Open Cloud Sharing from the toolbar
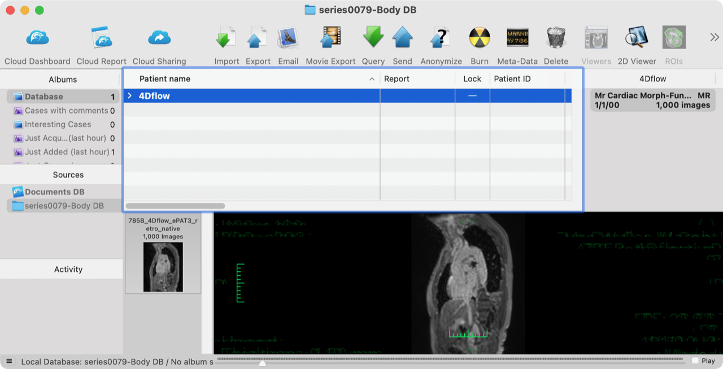This screenshot has width=723, height=369. click(159, 38)
